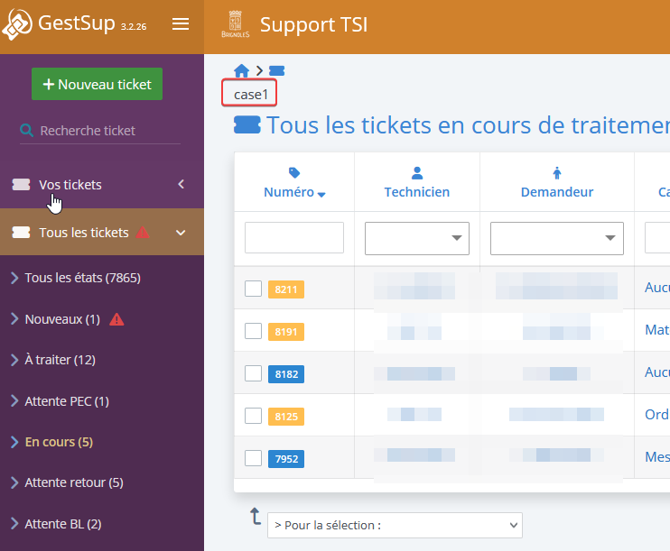
Task: Show Nouveaux (1) tickets
Action: click(x=62, y=319)
